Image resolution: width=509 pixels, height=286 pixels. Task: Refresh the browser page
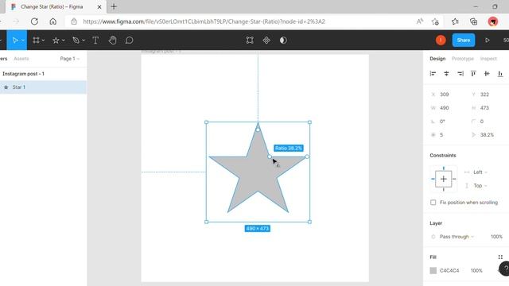34,21
